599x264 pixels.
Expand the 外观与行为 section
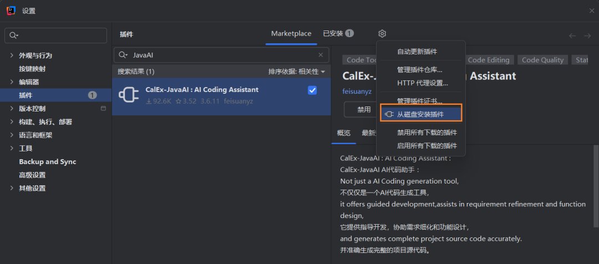click(x=12, y=55)
